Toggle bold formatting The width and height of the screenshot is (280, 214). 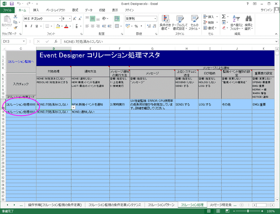26,26
